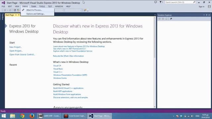Click the Start Page scroll up arrow
Image resolution: width=212 pixels, height=119 pixels.
pos(155,18)
